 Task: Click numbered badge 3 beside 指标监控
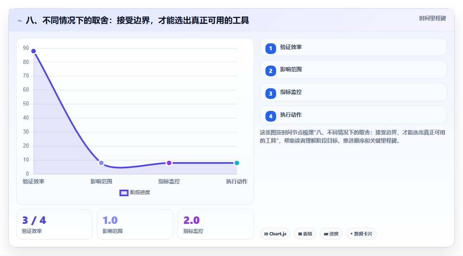270,94
